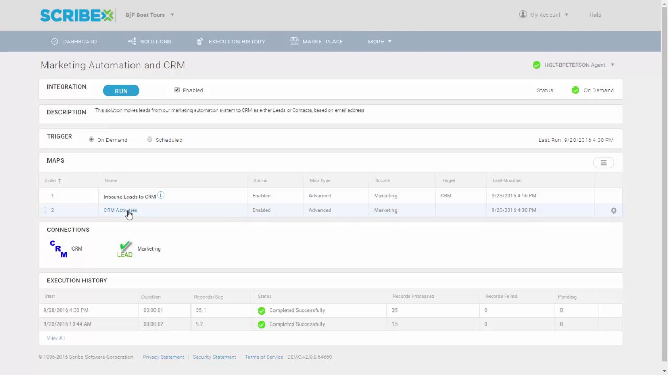Click the CRM connection logo
Screen dimensions: 668x375
click(x=58, y=248)
